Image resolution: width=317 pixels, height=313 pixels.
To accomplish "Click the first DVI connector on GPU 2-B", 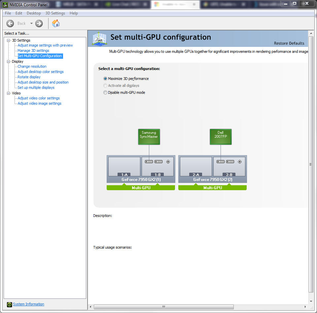I will click(221, 161).
